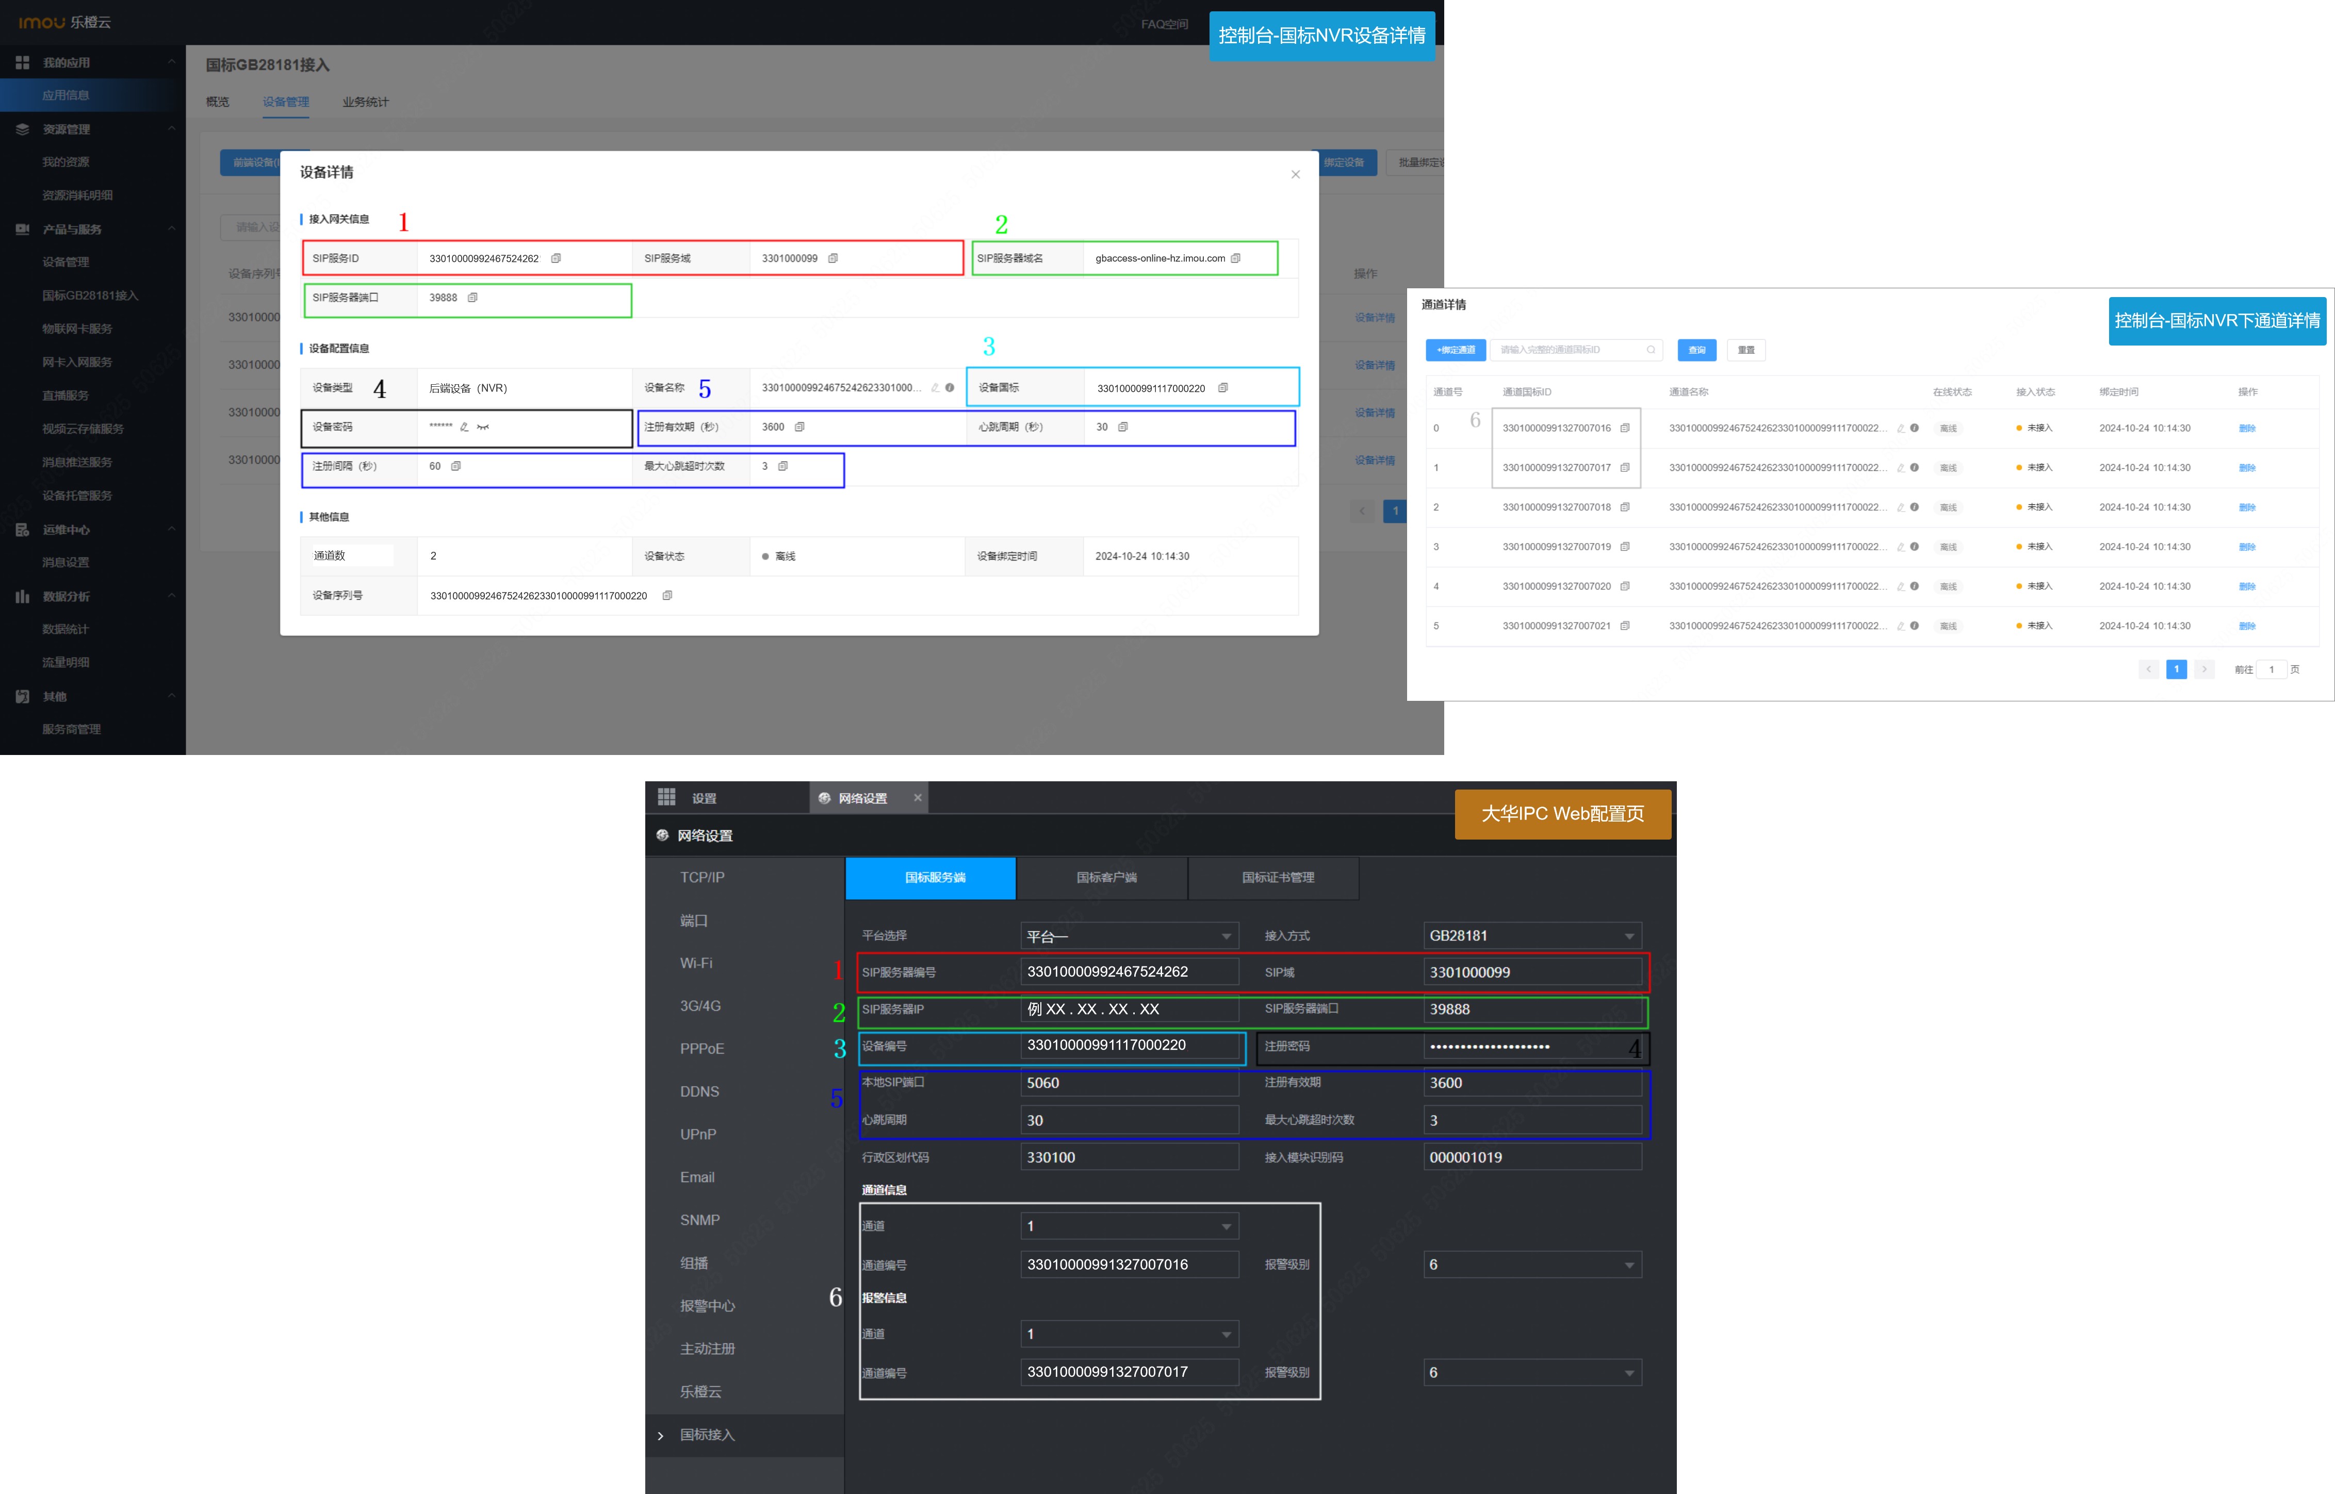2335x1494 pixels.
Task: Close the 设备详情 dialog
Action: (1295, 175)
